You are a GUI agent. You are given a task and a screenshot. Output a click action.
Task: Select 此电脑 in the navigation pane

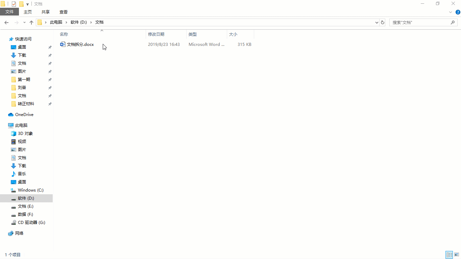[x=21, y=125]
